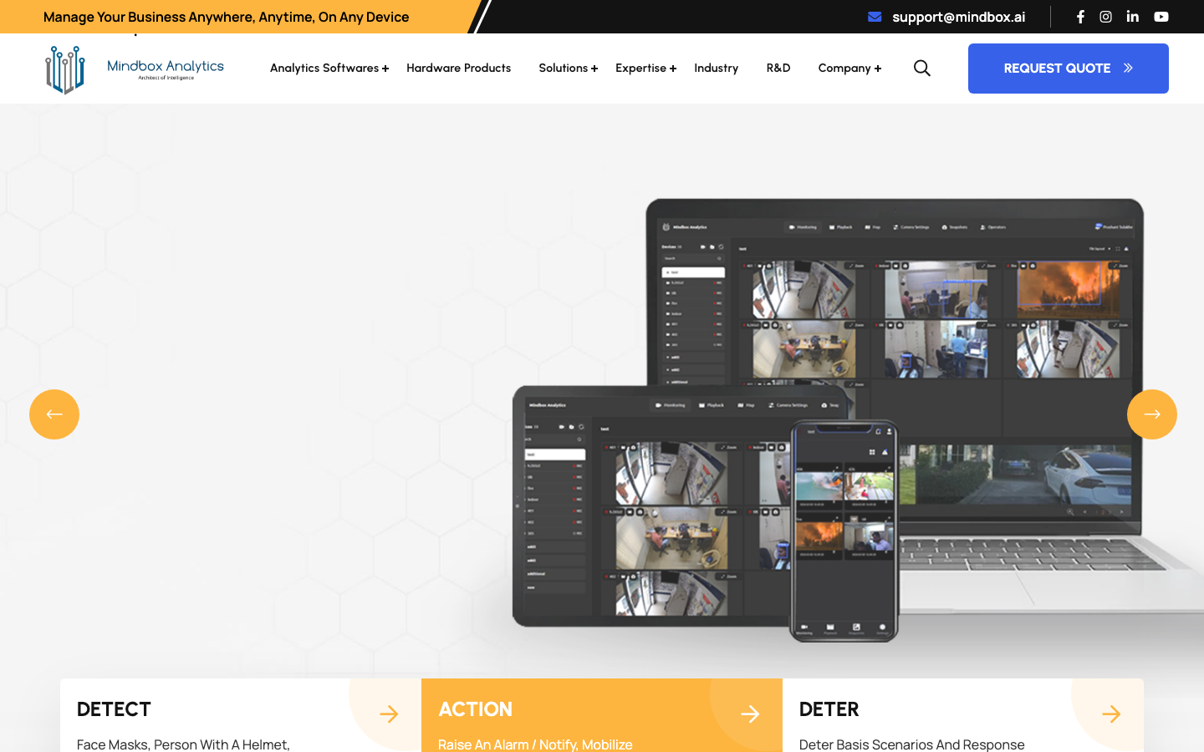Click 'Face Masks, Person With A Helmet,' text

pyautogui.click(x=183, y=744)
